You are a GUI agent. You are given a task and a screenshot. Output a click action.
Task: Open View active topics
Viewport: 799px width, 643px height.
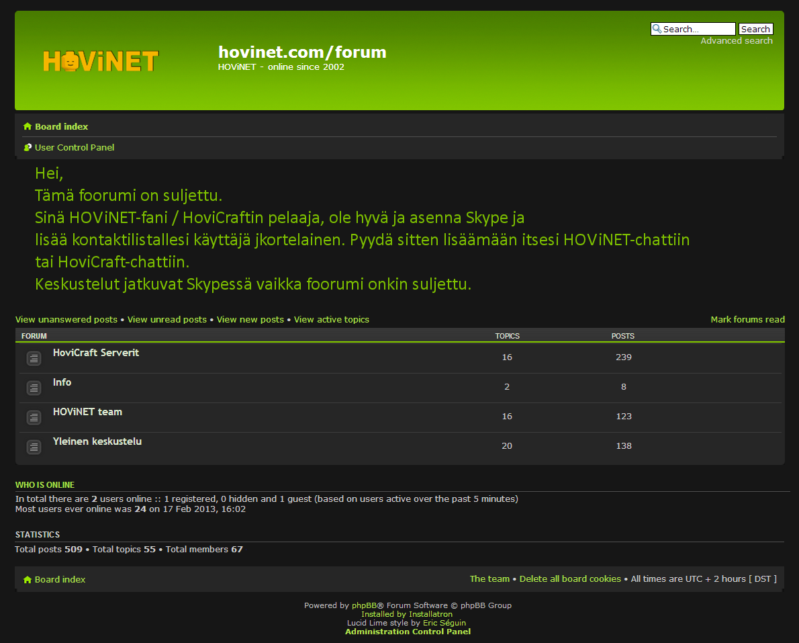pos(331,320)
